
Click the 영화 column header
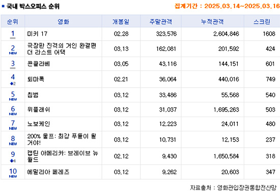[x=63, y=21]
